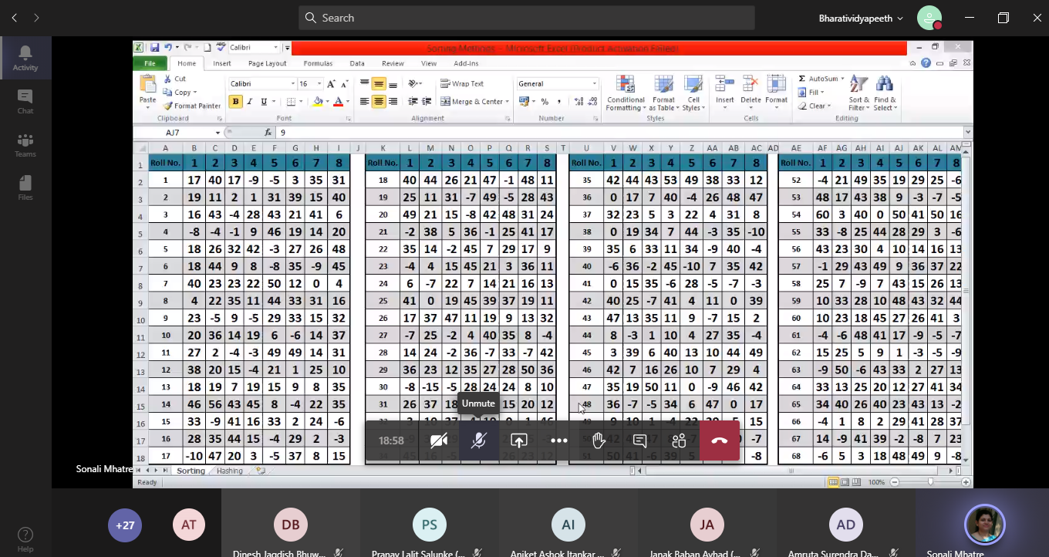Expand the Merge & Center dropdown

point(507,102)
